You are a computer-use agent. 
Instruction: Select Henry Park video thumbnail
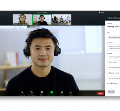coord(42,20)
